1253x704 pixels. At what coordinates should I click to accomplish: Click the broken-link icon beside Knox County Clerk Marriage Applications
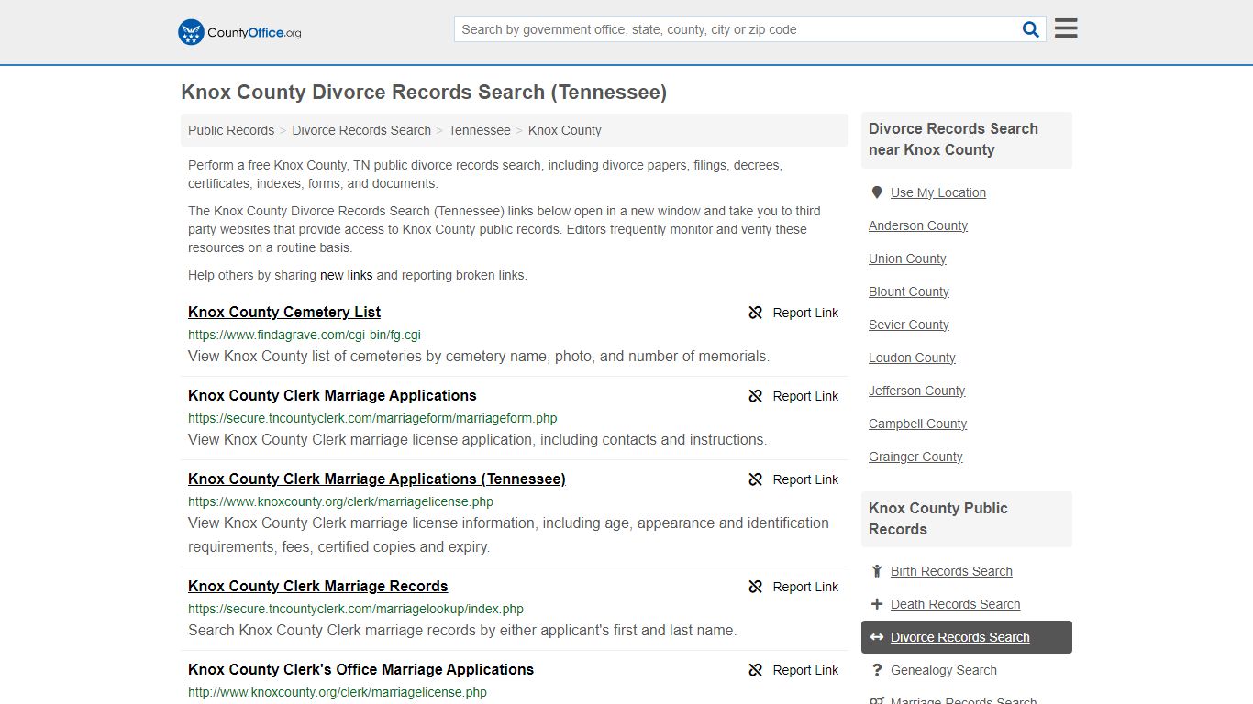coord(756,396)
